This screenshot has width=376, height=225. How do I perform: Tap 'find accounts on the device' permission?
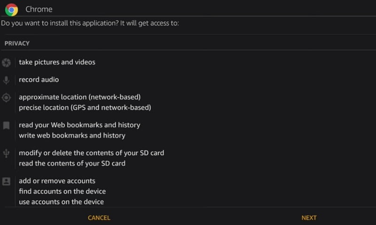coord(62,191)
